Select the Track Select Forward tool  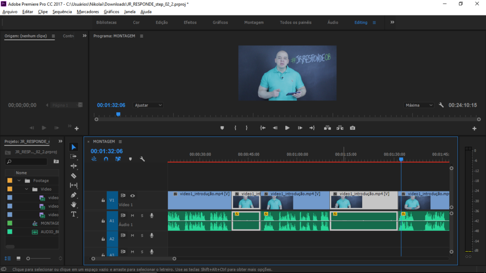(x=74, y=156)
